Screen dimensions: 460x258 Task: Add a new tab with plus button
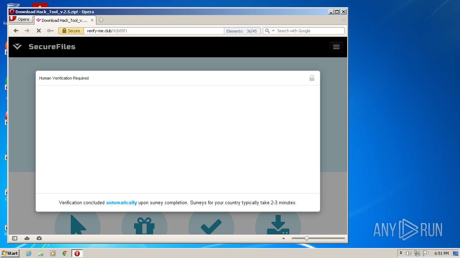tap(101, 20)
